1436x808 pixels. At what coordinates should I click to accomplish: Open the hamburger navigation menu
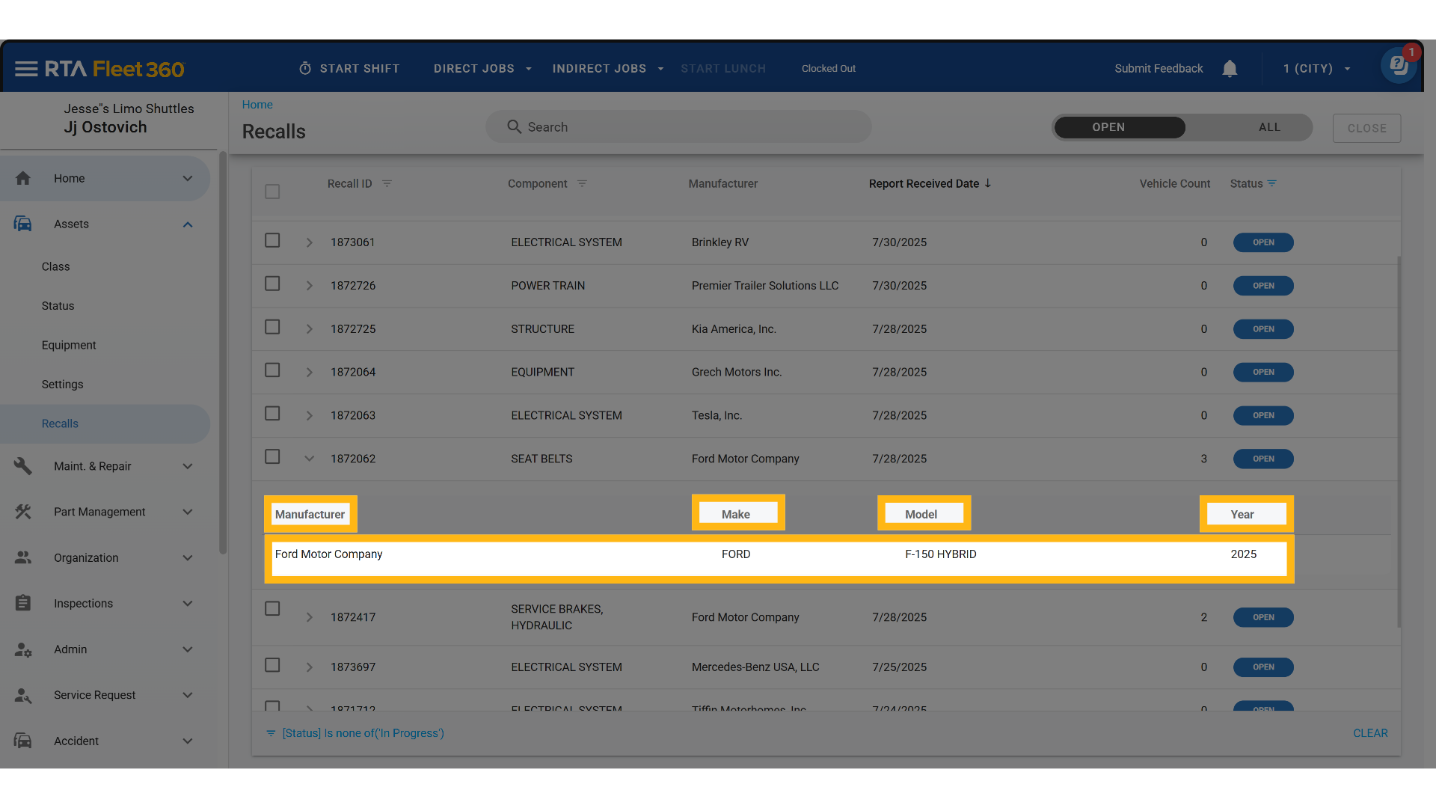[26, 69]
